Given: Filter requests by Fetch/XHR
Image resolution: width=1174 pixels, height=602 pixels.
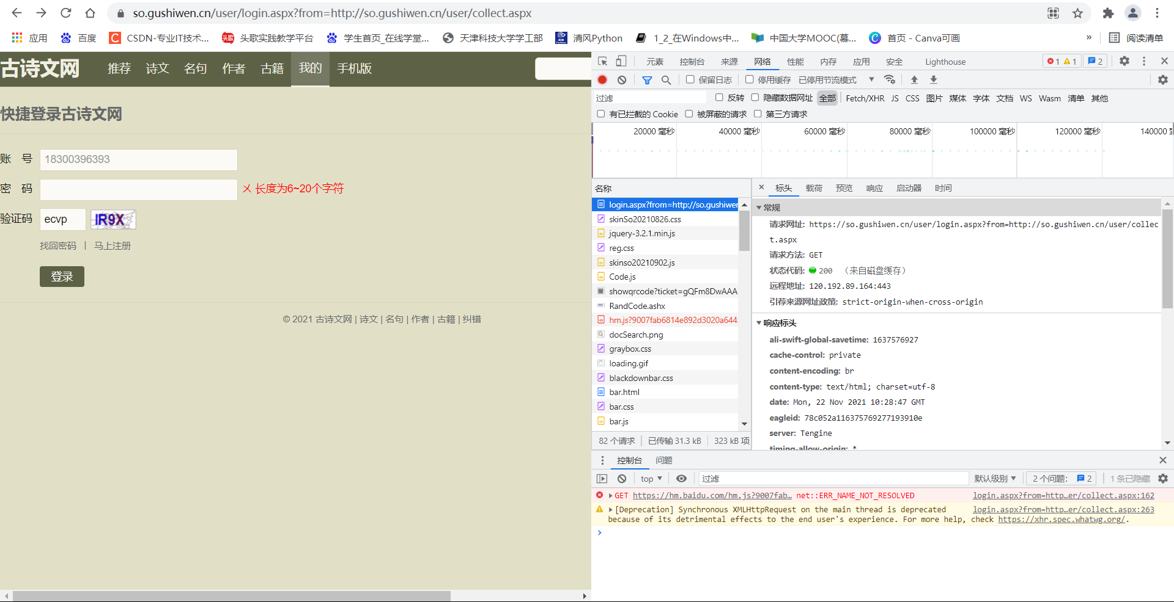Looking at the screenshot, I should tap(865, 98).
